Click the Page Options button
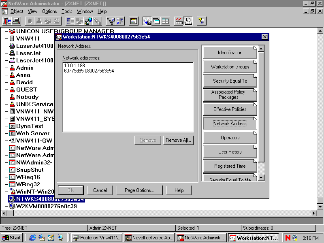This screenshot has width=324, height=243. point(139,190)
